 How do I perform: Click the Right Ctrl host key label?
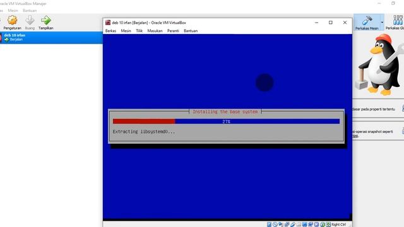[339, 224]
